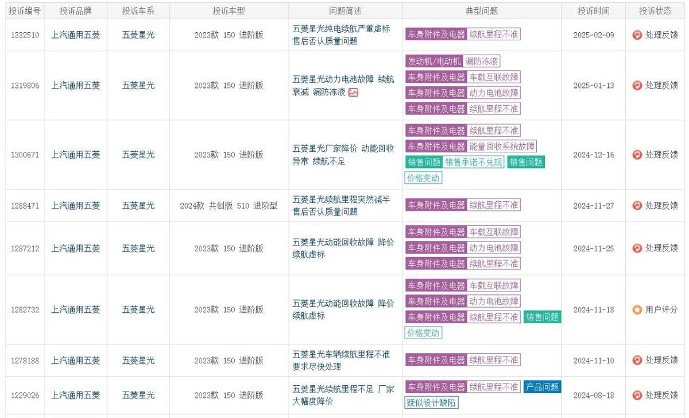This screenshot has width=689, height=418.
Task: Click 2024款 共创版 510 进阶型 model cell
Action: pyautogui.click(x=229, y=205)
